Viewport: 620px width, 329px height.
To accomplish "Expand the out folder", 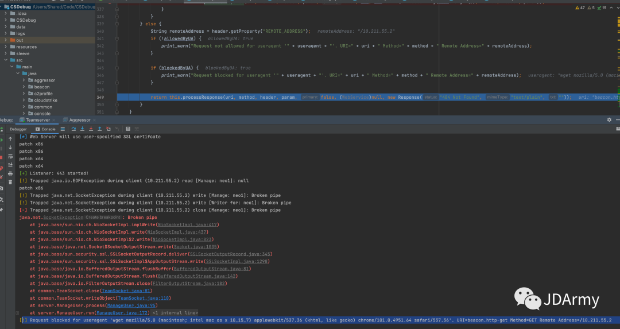I will 6,40.
